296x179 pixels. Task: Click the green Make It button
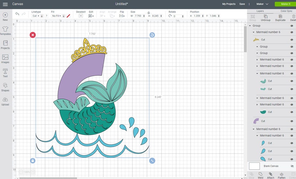tap(286, 4)
